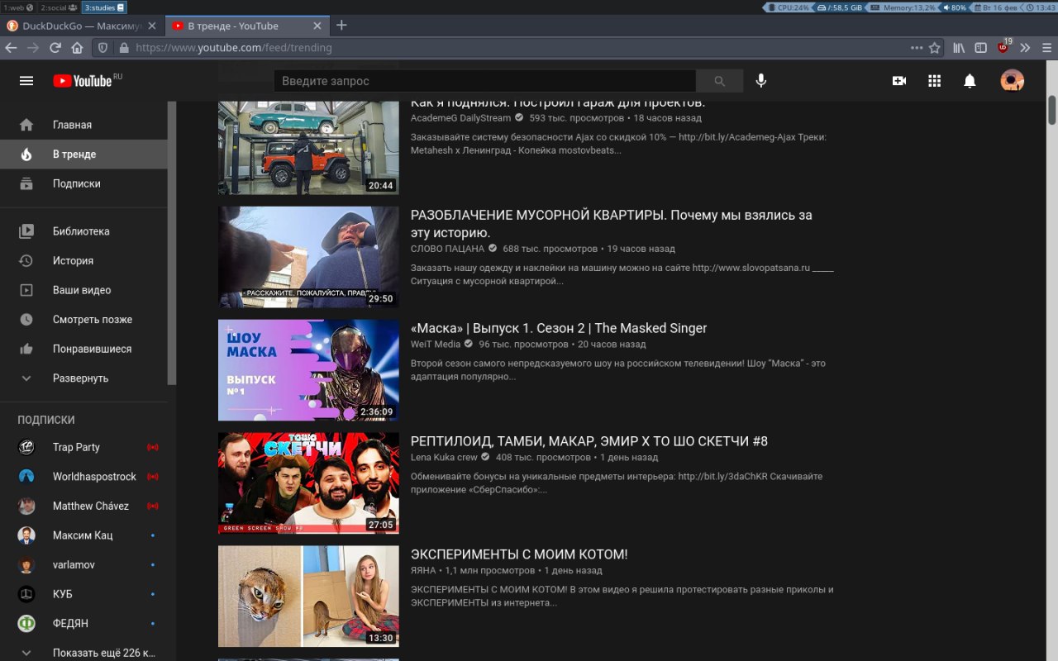Select В тренде in sidebar
This screenshot has height=661, width=1058.
point(83,155)
